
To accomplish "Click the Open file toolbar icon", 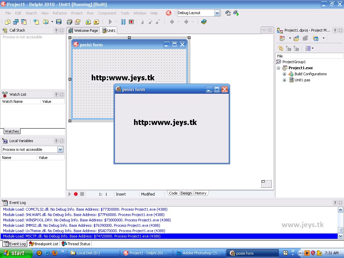I will coord(46,22).
